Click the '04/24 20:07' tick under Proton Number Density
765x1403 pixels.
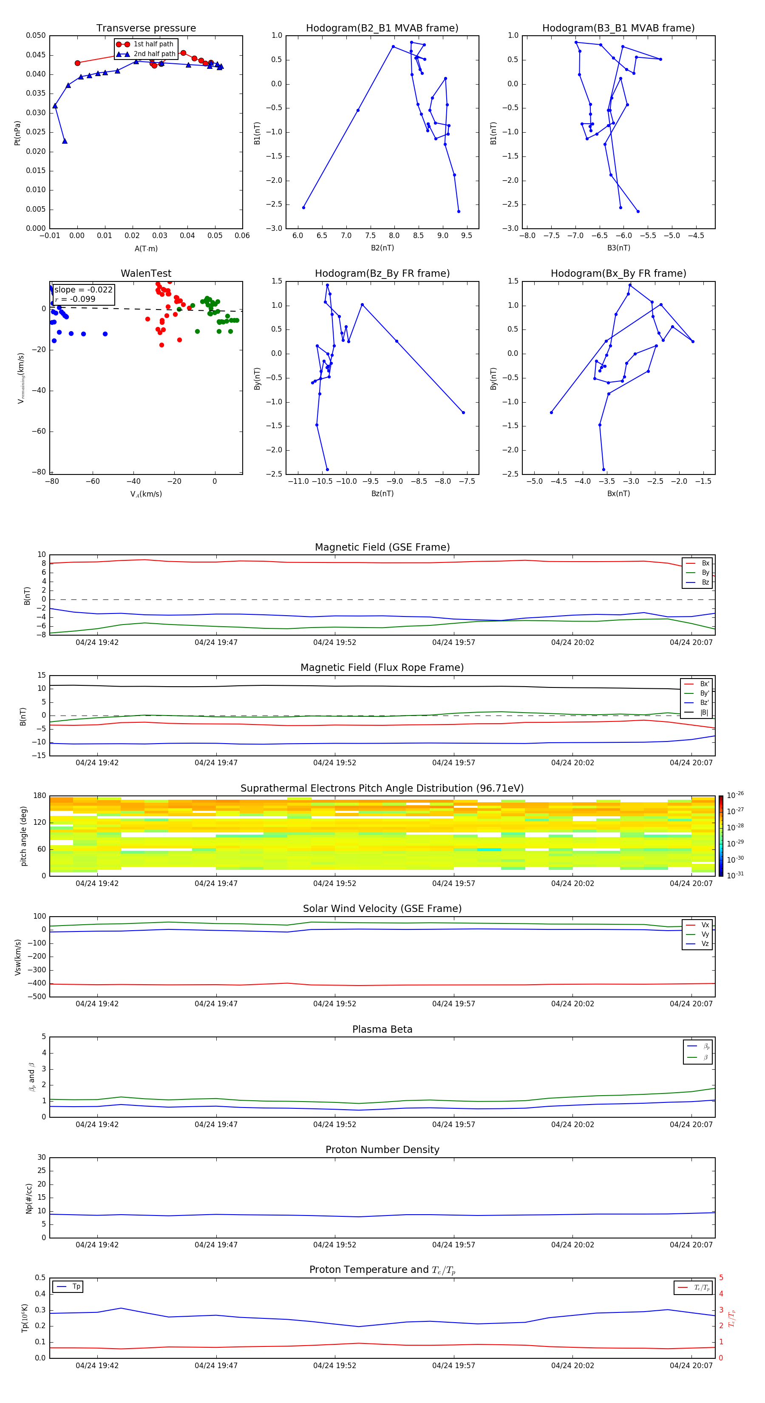[x=691, y=1244]
